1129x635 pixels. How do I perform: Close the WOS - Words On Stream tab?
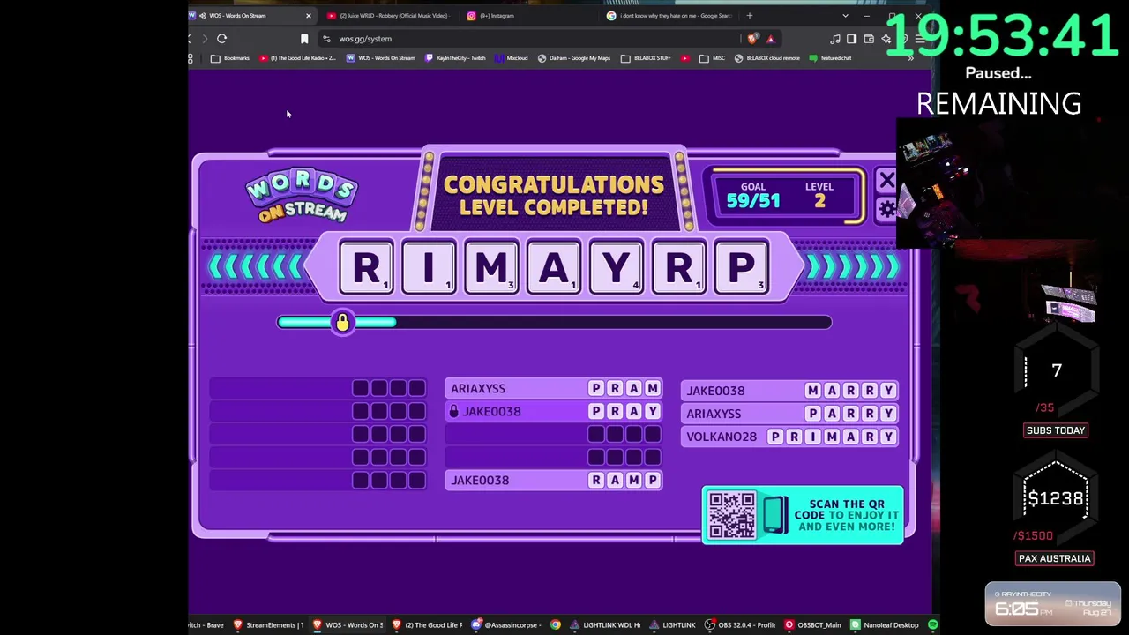click(x=309, y=16)
